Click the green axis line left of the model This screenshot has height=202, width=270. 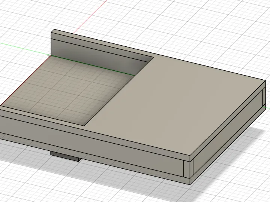[x=24, y=49]
